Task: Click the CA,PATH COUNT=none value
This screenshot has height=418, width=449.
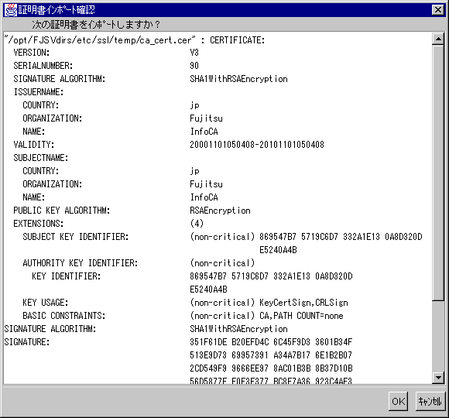Action: (301, 316)
